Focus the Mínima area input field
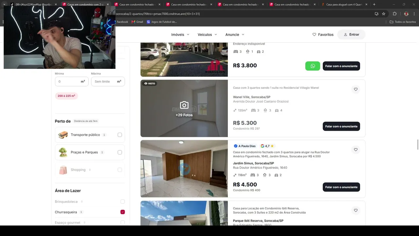 pyautogui.click(x=72, y=82)
